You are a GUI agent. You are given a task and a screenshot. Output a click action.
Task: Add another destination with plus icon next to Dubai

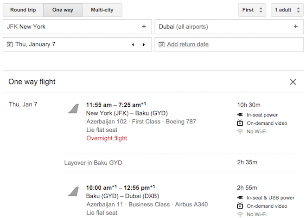[296, 26]
